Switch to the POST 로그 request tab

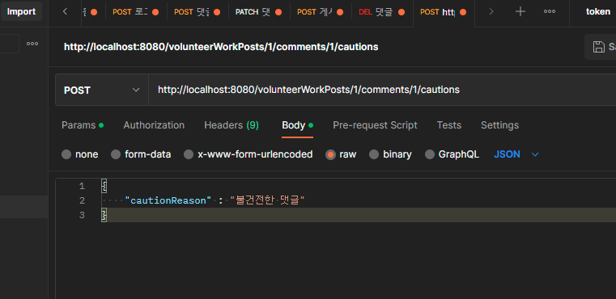[136, 12]
